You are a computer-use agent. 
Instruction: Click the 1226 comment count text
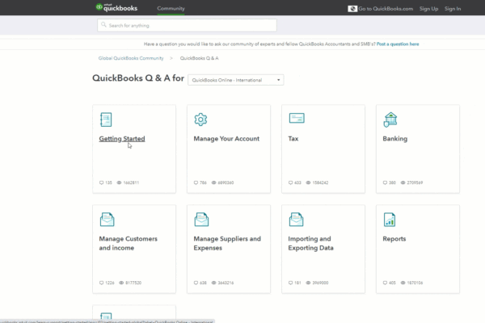click(109, 283)
